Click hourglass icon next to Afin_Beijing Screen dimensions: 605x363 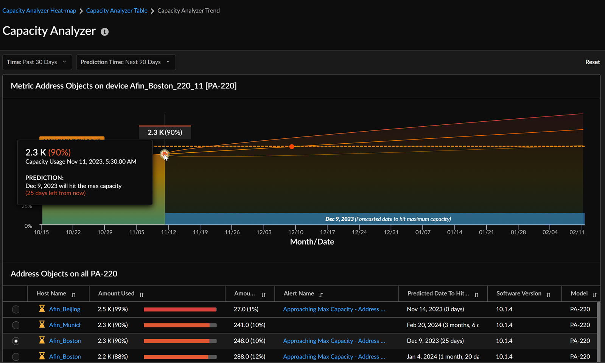point(42,309)
